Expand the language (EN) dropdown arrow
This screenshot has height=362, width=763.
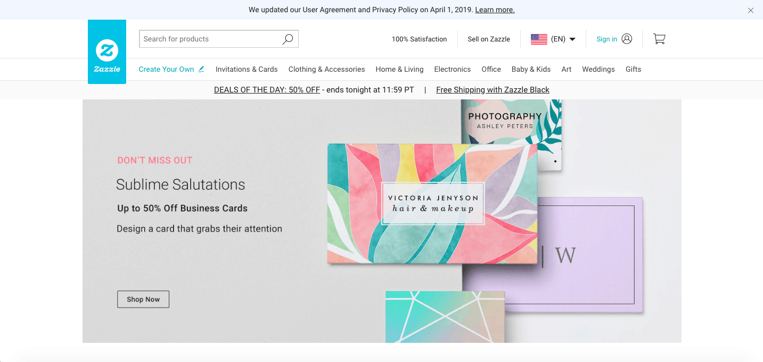click(x=572, y=39)
